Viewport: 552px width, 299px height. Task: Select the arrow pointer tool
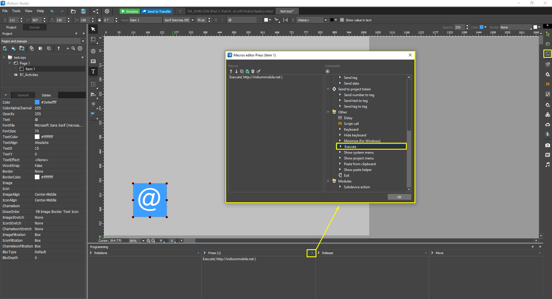tap(93, 29)
